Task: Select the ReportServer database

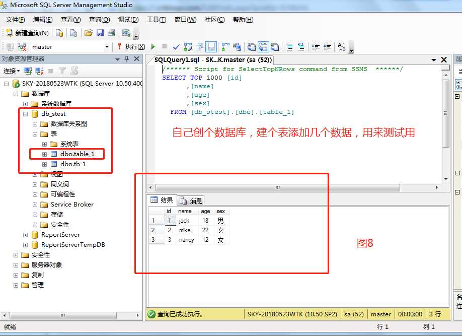Action: [x=60, y=235]
